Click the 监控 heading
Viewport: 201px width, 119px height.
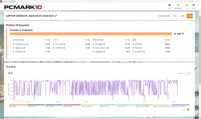click(x=11, y=73)
